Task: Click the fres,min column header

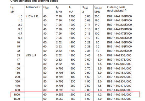Action: [98, 8]
